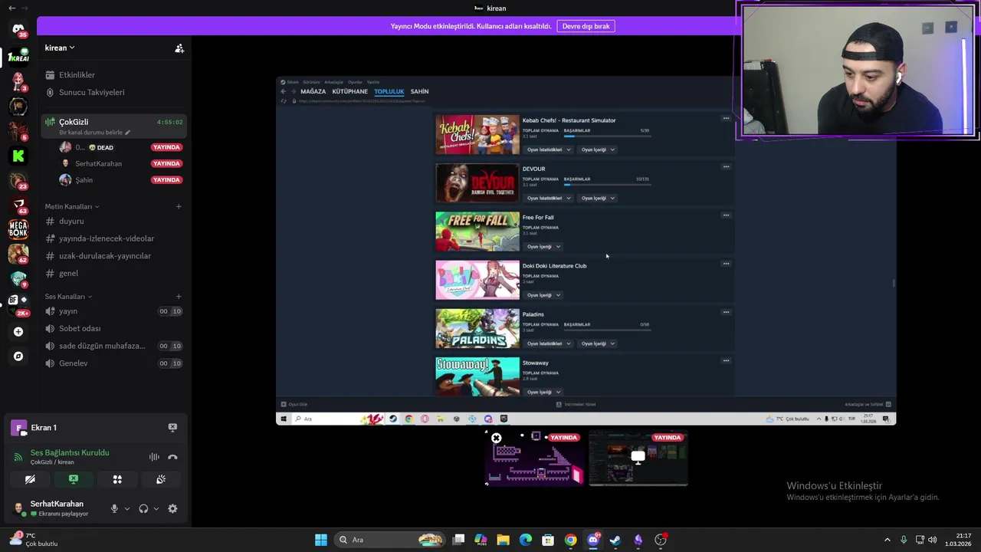981x552 pixels.
Task: Expand Oyun İçeriği dropdown for DEVOUR
Action: point(598,198)
